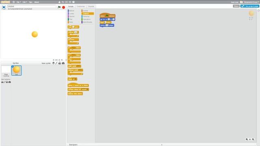This screenshot has width=260, height=146.
Task: Click the See project page button
Action: 250,6
